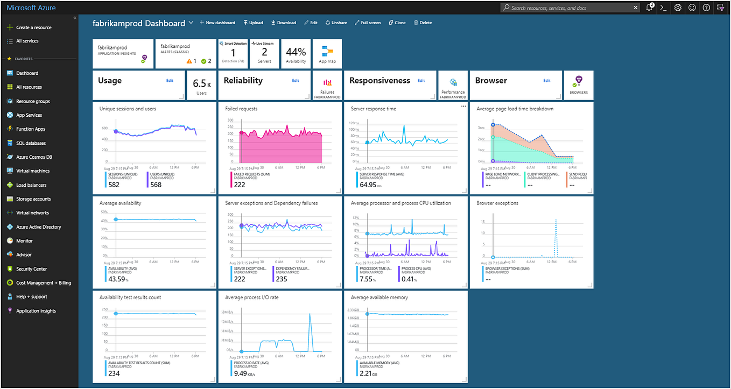Screen dimensions: 731x389
Task: Edit the Usage section
Action: click(x=170, y=80)
